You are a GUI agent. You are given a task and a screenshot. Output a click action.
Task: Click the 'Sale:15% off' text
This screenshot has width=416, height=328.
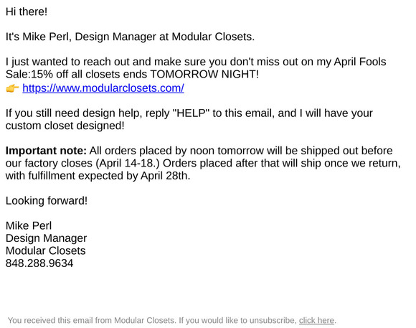pos(37,74)
